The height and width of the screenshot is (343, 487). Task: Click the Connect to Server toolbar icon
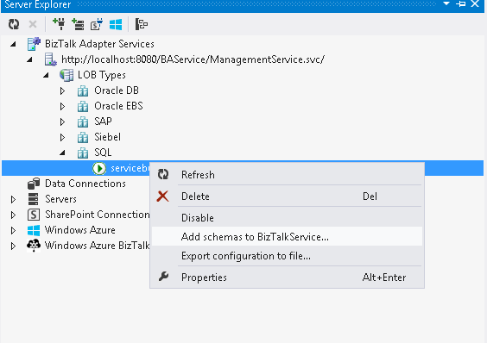(78, 24)
